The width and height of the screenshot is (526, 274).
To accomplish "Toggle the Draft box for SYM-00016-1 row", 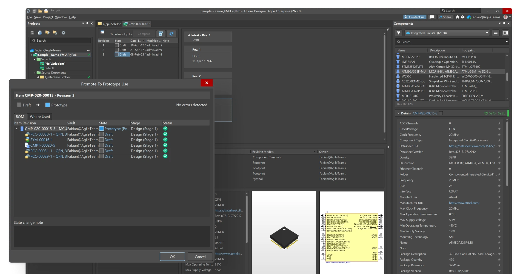I will click(102, 140).
